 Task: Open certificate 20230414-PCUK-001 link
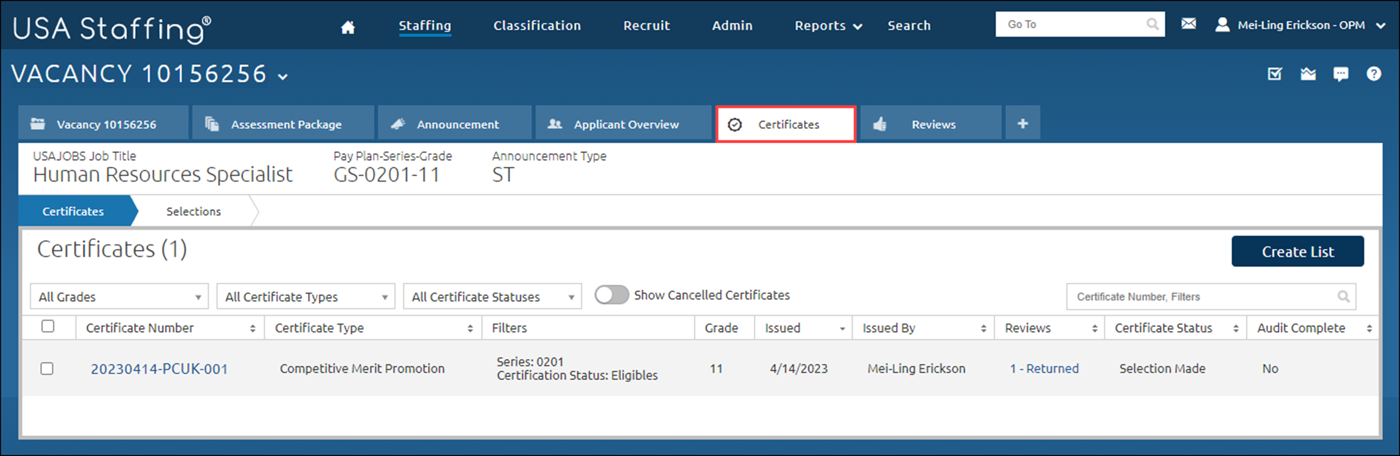(x=159, y=369)
